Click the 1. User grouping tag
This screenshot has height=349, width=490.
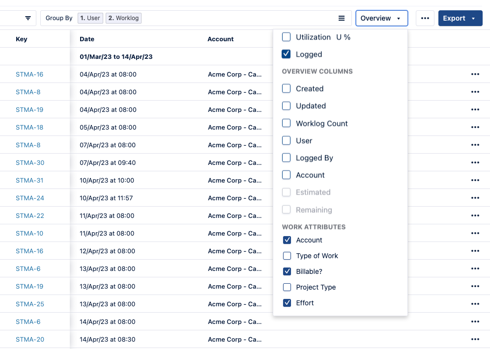click(90, 18)
